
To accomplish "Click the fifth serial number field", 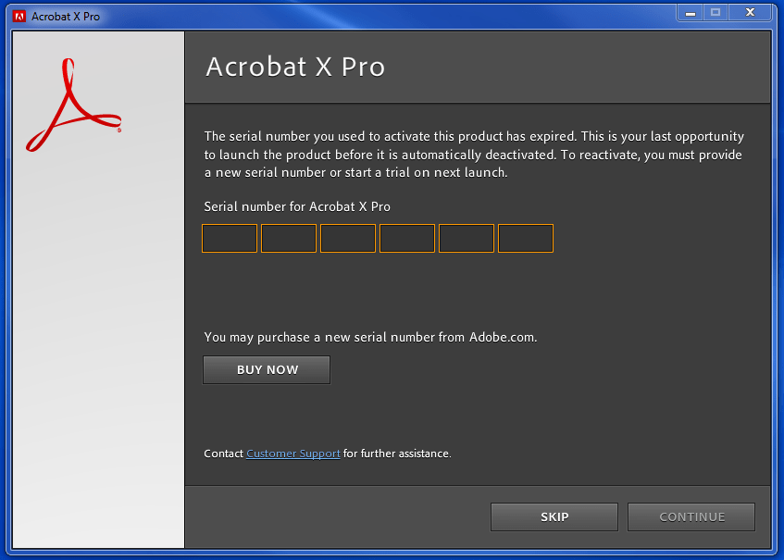I will (x=466, y=238).
